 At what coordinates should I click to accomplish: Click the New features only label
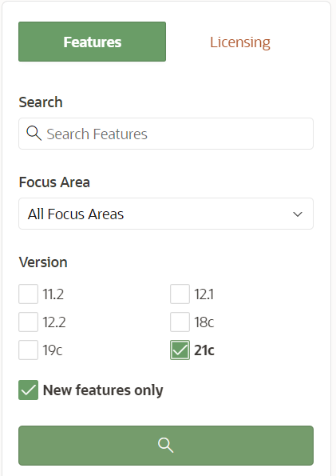pyautogui.click(x=103, y=390)
